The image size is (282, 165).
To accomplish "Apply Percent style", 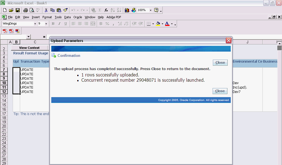I will pos(107,24).
